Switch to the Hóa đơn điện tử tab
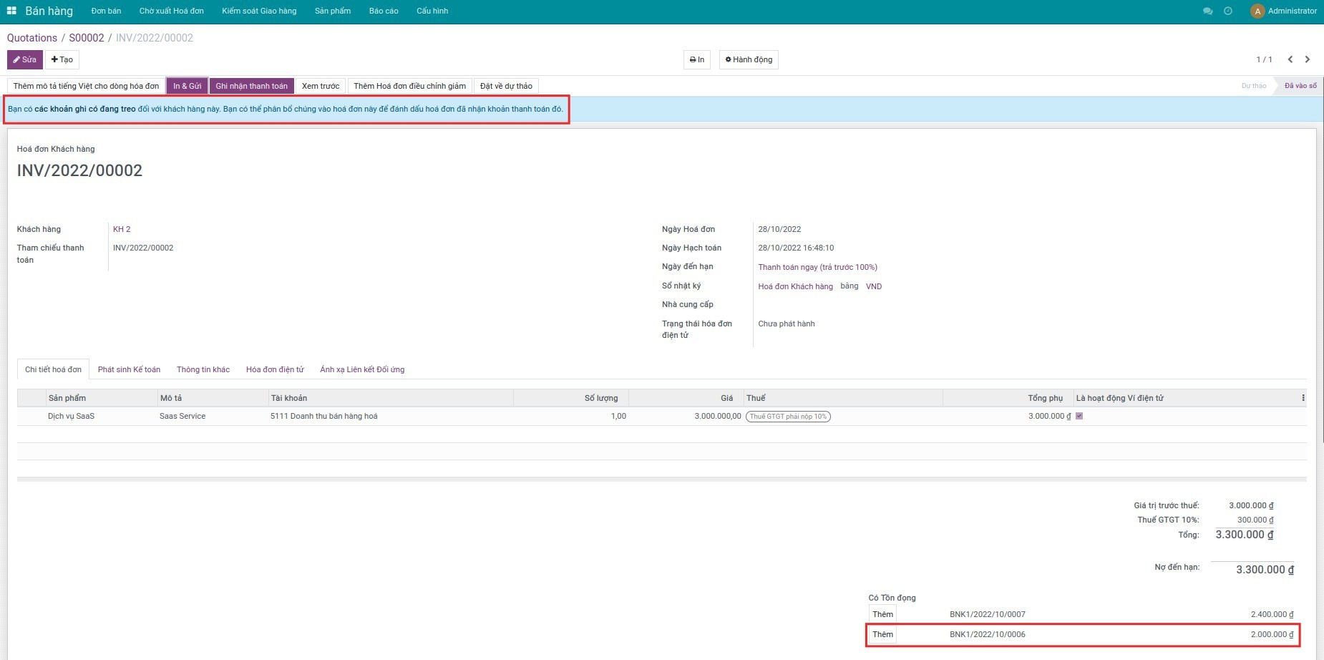Viewport: 1324px width, 660px height. (275, 369)
